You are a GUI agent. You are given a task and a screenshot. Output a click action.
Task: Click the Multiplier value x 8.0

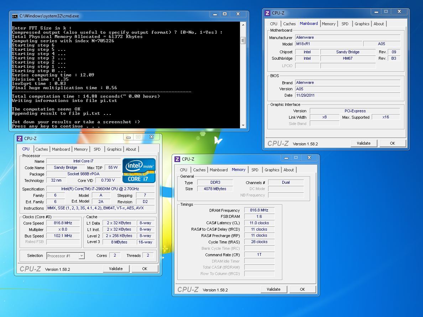click(63, 230)
